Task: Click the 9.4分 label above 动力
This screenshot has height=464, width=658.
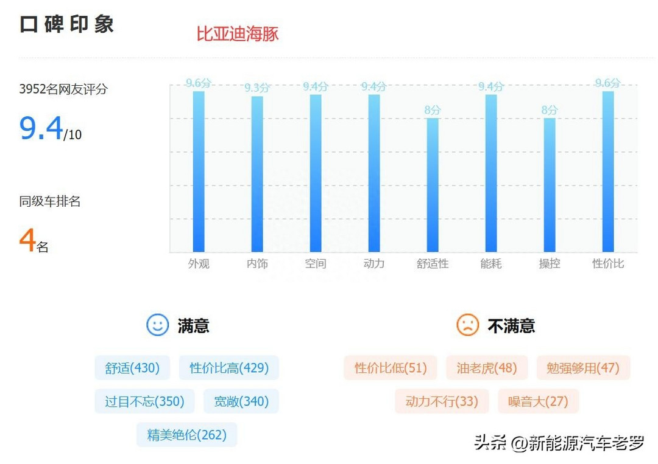Action: click(x=374, y=87)
